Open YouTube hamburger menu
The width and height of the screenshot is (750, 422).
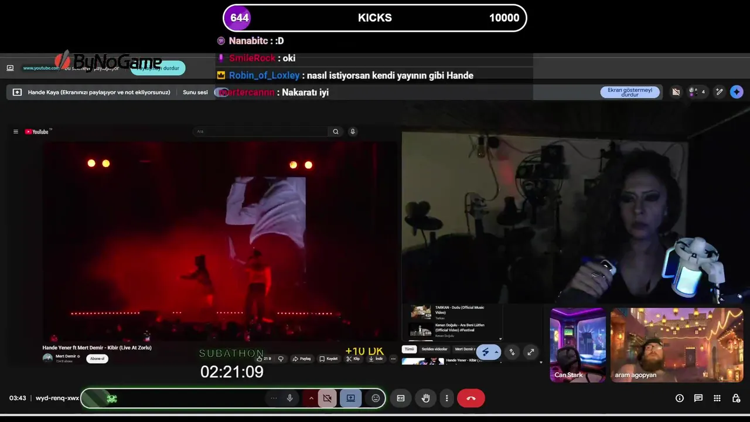16,131
